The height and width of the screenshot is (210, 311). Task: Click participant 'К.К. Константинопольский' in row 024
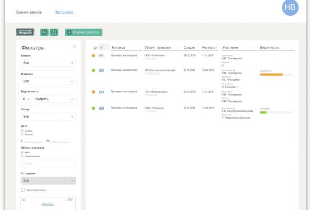[237, 111]
